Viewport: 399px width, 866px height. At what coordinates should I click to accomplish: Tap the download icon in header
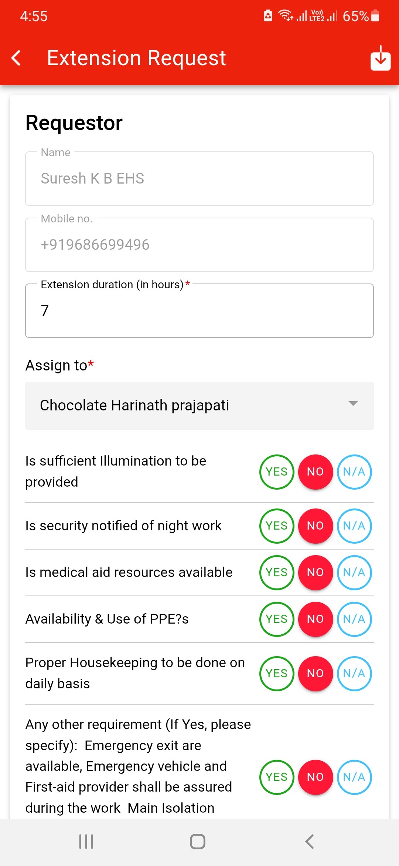pos(381,58)
